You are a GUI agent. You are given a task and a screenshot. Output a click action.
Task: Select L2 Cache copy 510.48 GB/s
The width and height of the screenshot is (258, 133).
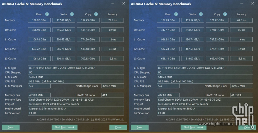pos(88,49)
